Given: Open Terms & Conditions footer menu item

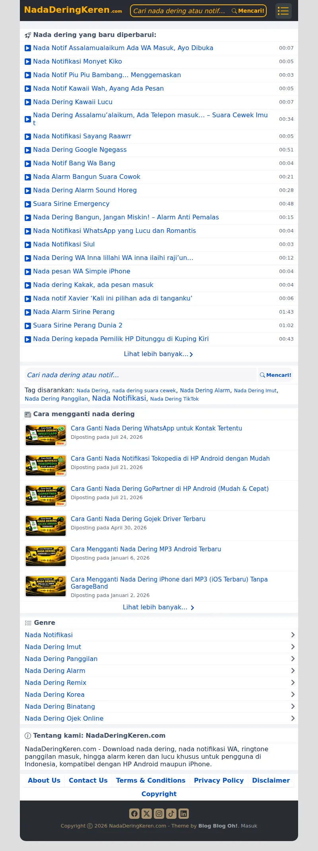Looking at the screenshot, I should (x=151, y=780).
